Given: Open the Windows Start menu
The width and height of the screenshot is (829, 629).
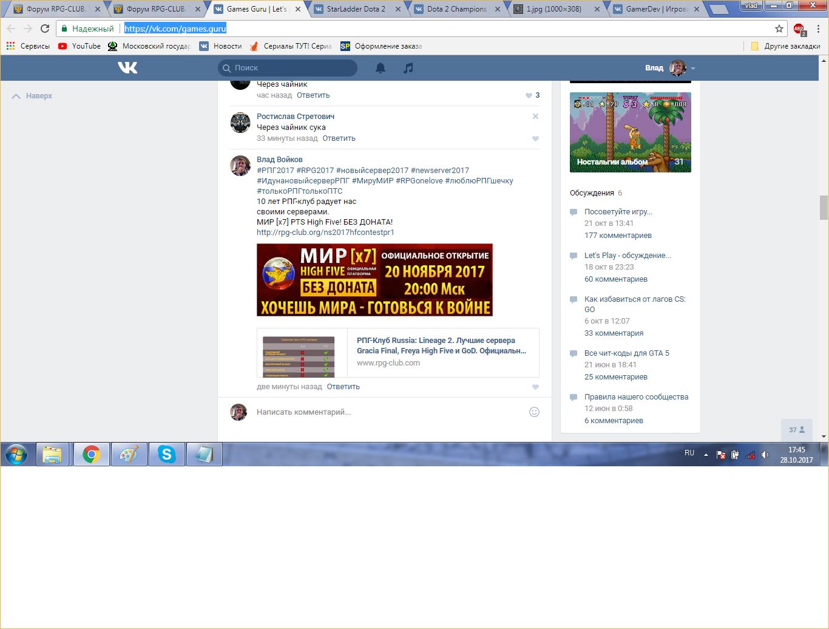Looking at the screenshot, I should pyautogui.click(x=16, y=454).
